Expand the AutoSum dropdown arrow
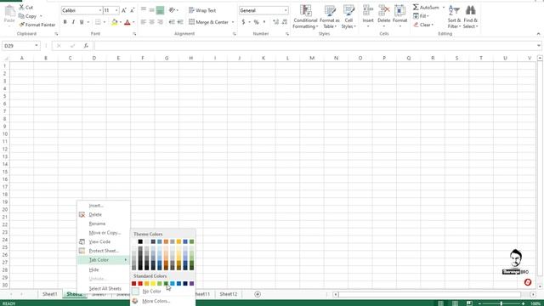 [444, 8]
